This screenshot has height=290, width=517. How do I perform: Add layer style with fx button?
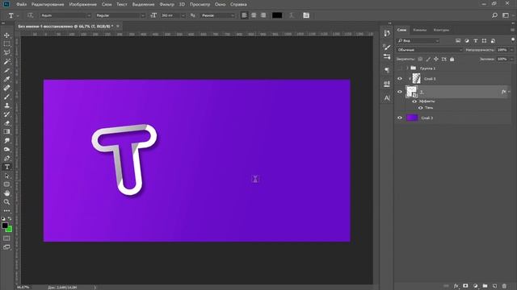click(456, 286)
